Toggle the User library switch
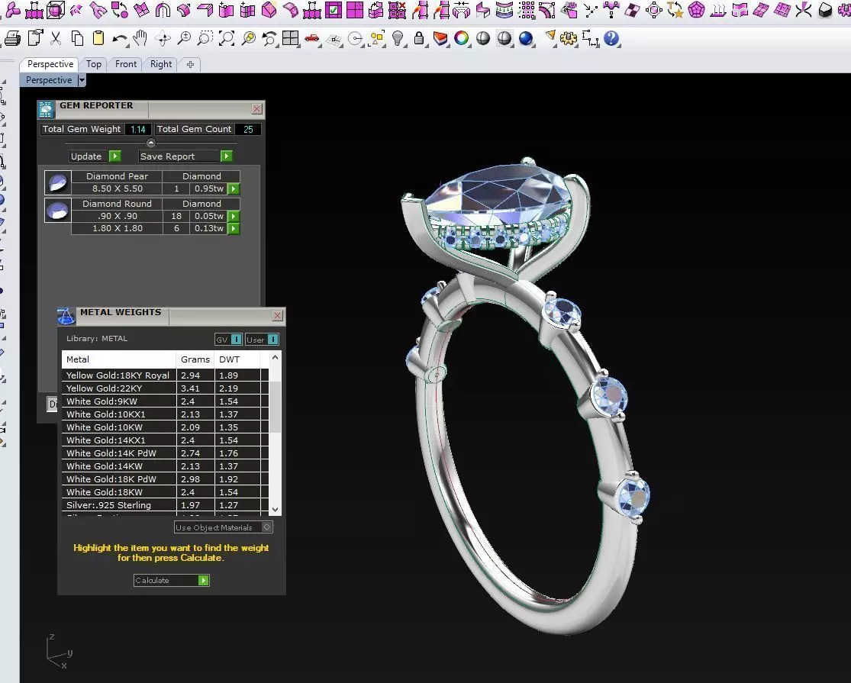 [273, 339]
